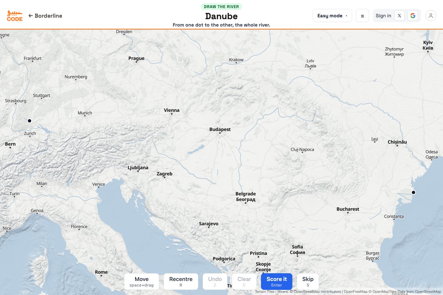Click the Recentre button

tap(181, 282)
